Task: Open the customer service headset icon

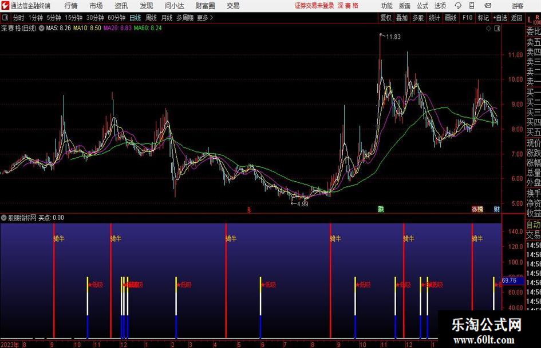Action: tap(458, 6)
